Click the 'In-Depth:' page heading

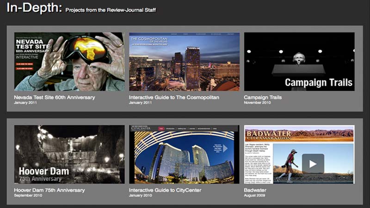pyautogui.click(x=34, y=7)
